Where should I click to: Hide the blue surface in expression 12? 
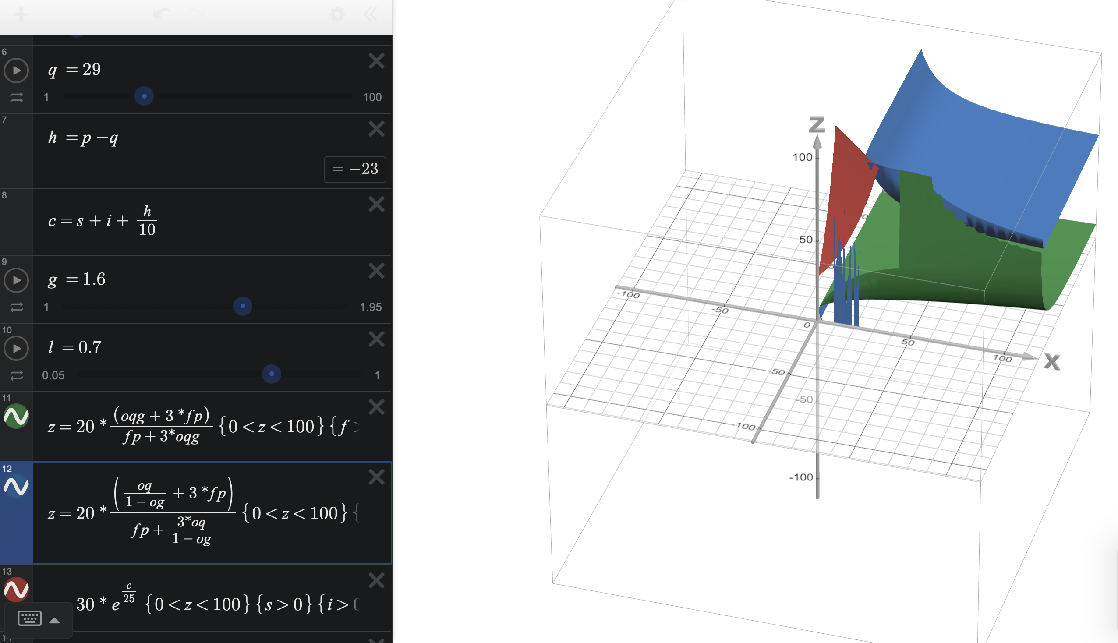click(x=16, y=487)
